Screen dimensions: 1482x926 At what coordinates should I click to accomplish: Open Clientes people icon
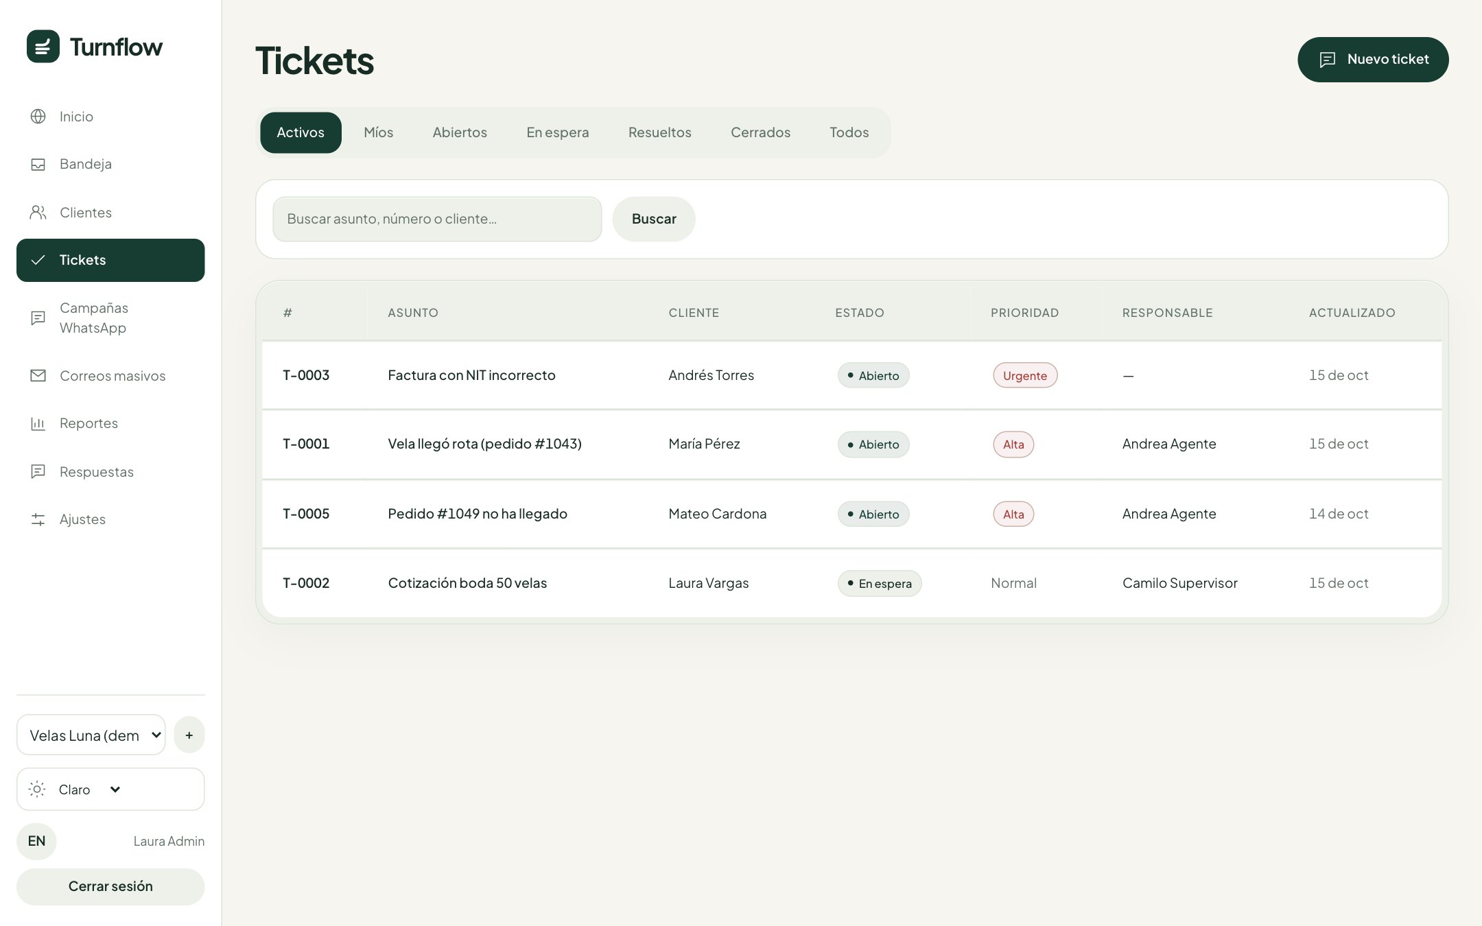pos(38,213)
